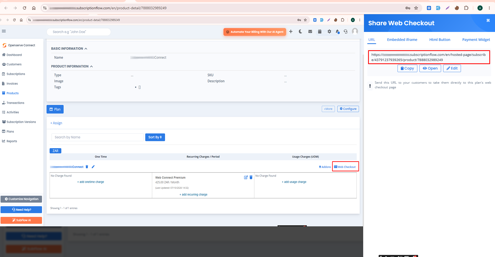Click Need Help? button
495x257 pixels.
coord(21,210)
